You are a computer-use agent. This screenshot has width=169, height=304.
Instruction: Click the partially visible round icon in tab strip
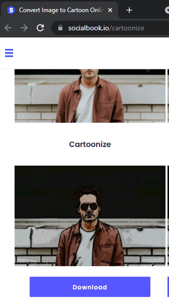(x=167, y=10)
